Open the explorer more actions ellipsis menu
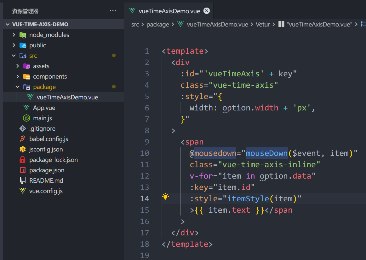The width and height of the screenshot is (366, 260). click(113, 11)
